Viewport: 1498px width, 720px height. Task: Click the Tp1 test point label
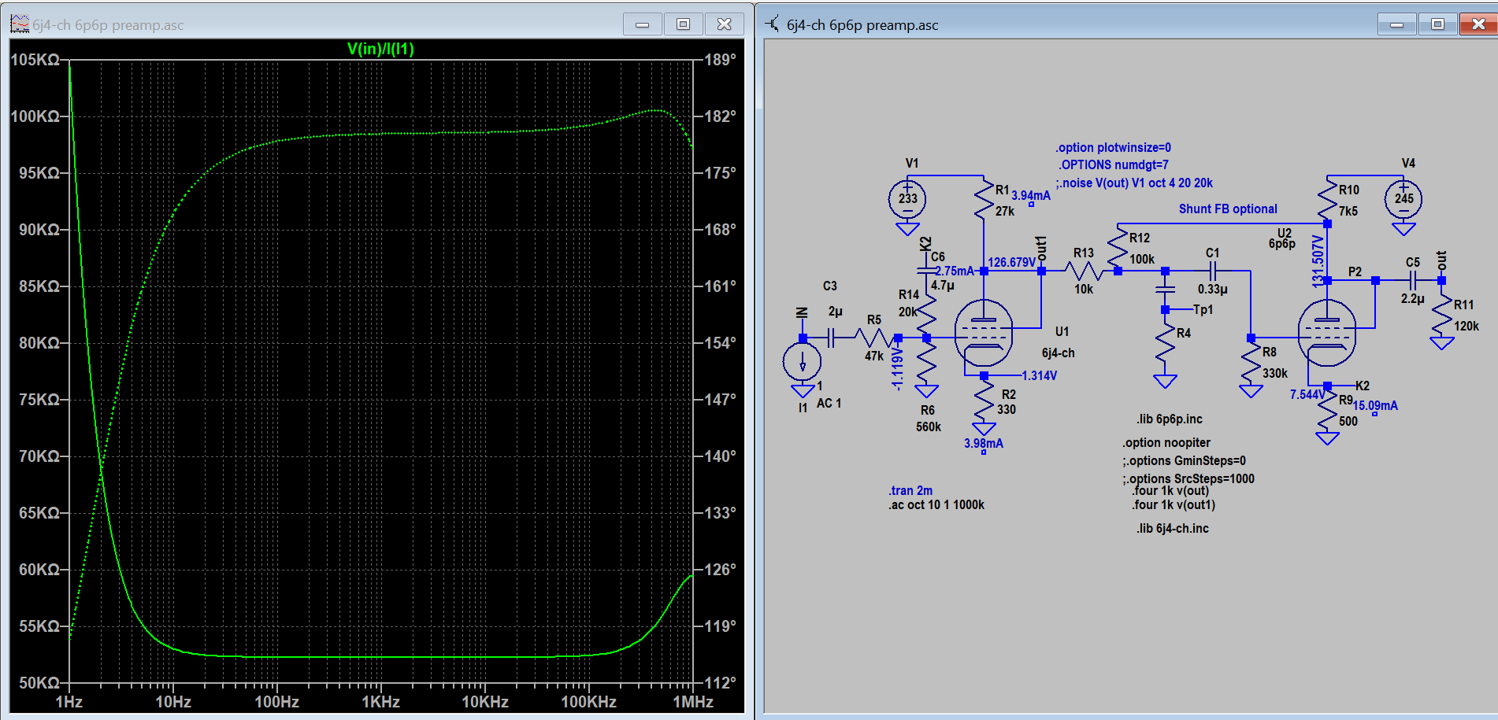(x=1203, y=310)
